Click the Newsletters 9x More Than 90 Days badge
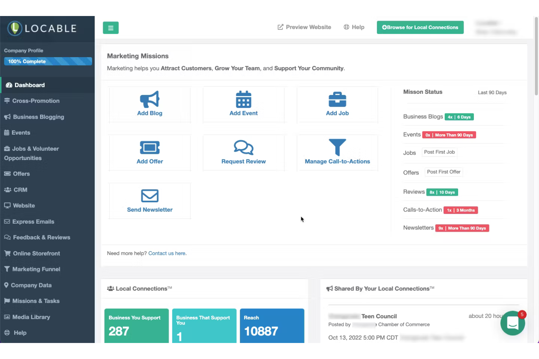Viewport: 539px width, 359px height. click(x=462, y=228)
